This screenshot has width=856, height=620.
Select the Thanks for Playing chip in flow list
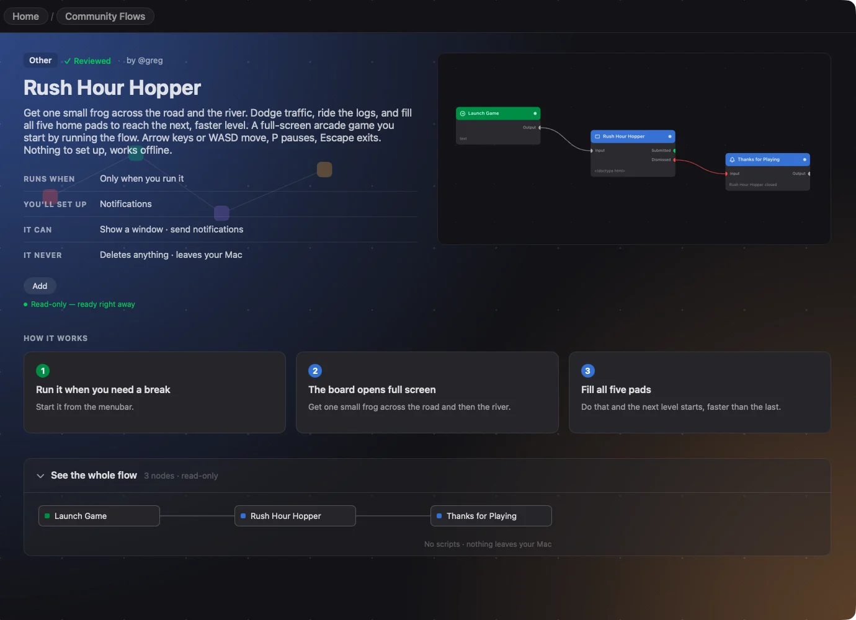tap(491, 516)
